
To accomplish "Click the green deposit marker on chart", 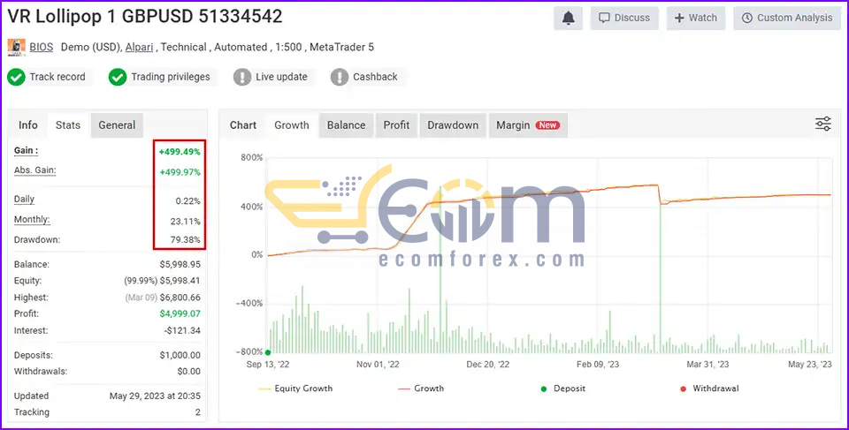I will pyautogui.click(x=267, y=352).
